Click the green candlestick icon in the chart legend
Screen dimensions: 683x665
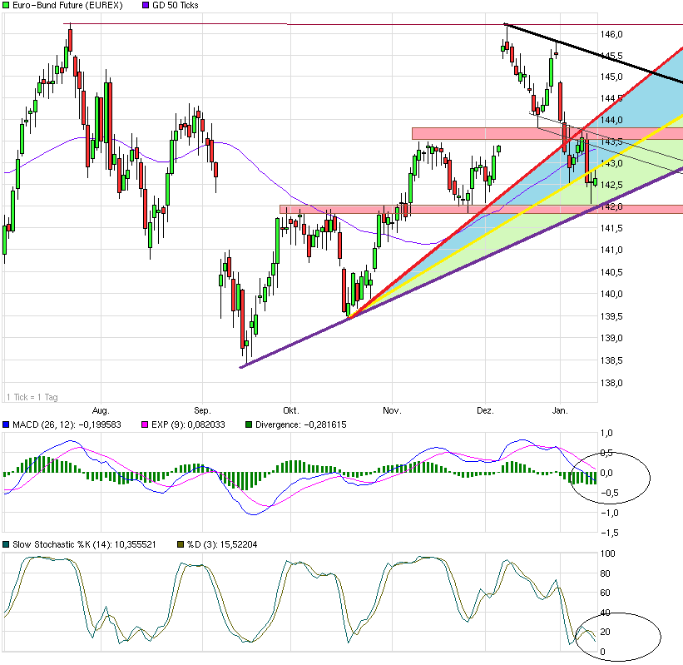7,5
